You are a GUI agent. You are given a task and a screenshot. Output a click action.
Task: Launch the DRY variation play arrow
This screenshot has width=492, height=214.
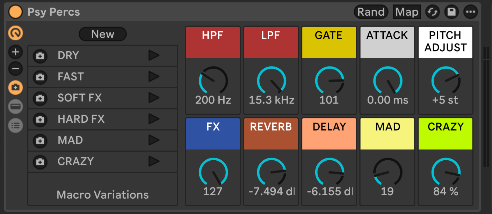coord(154,55)
